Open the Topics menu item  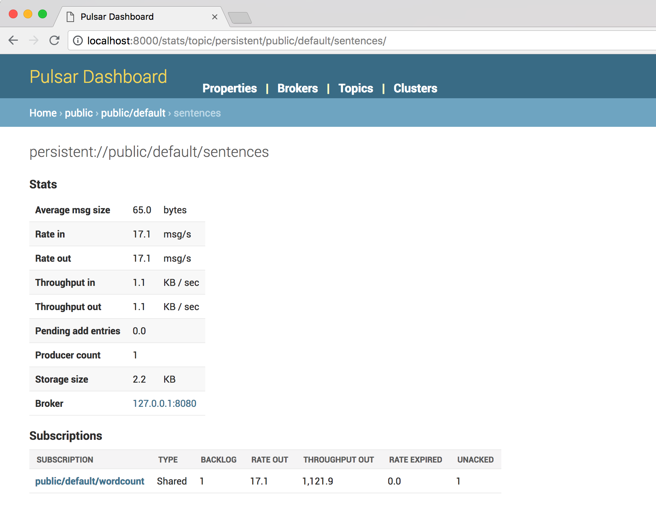(x=356, y=88)
